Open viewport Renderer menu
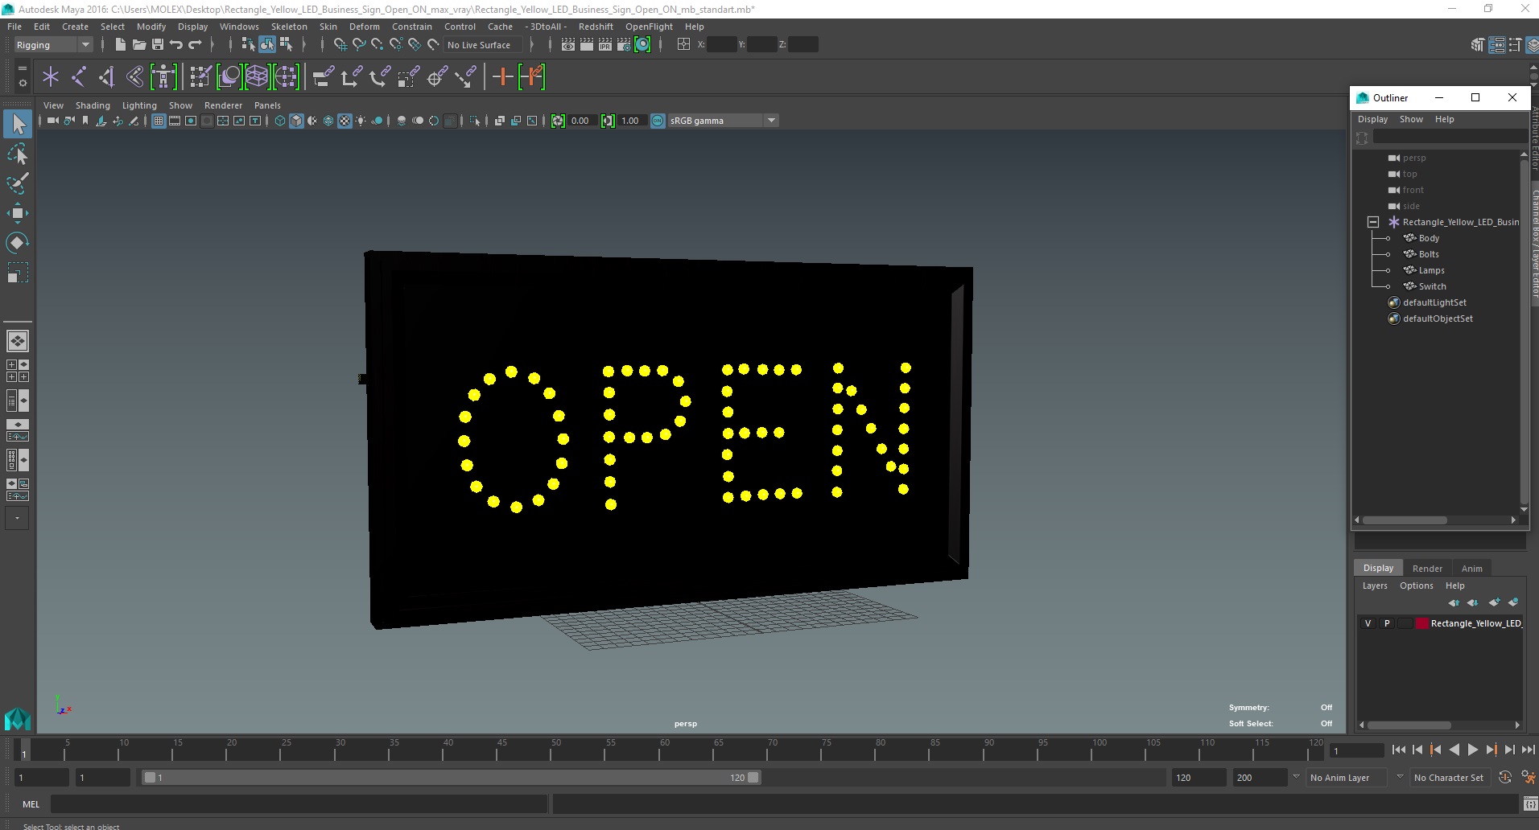Screen dimensions: 1539x830 pos(223,105)
